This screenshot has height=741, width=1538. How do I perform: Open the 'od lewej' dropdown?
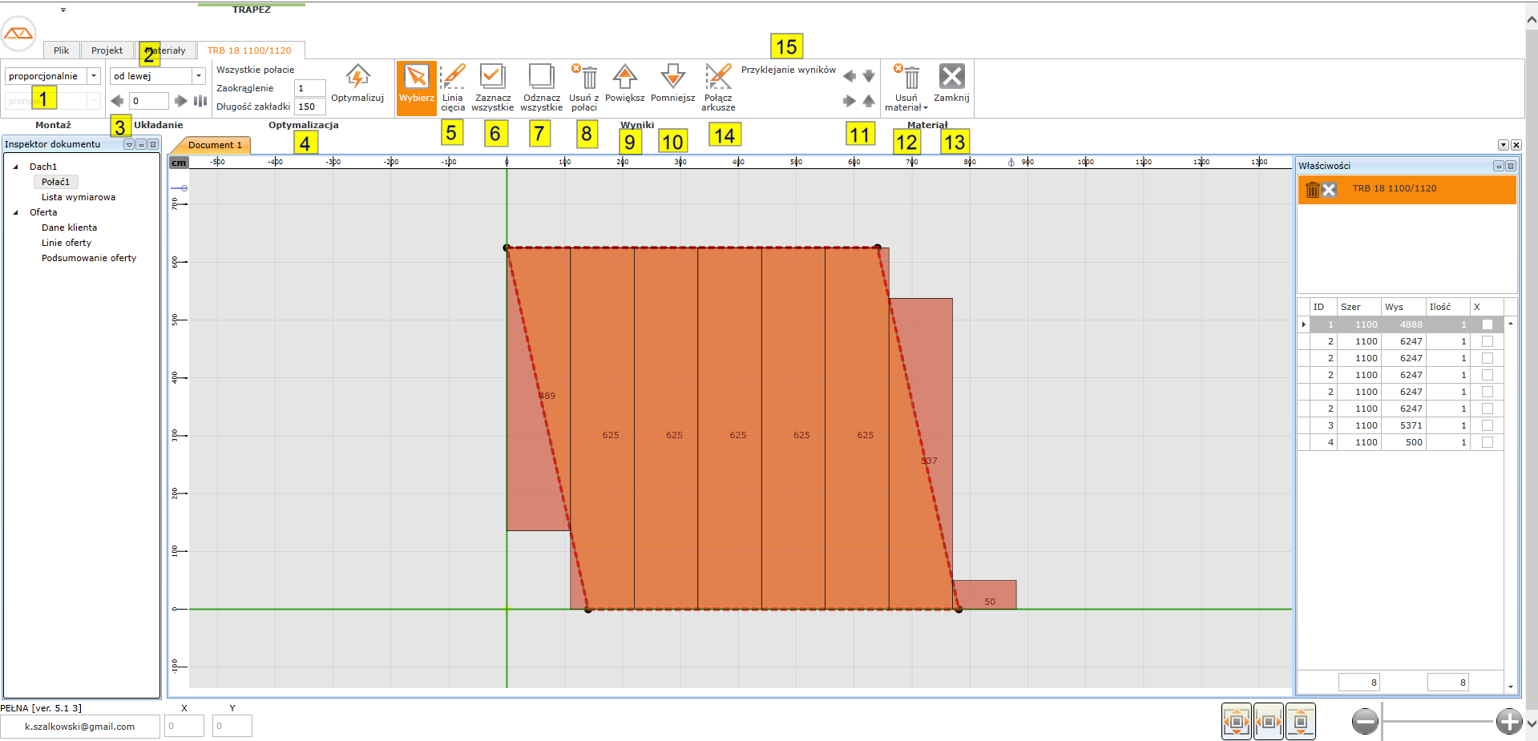199,76
